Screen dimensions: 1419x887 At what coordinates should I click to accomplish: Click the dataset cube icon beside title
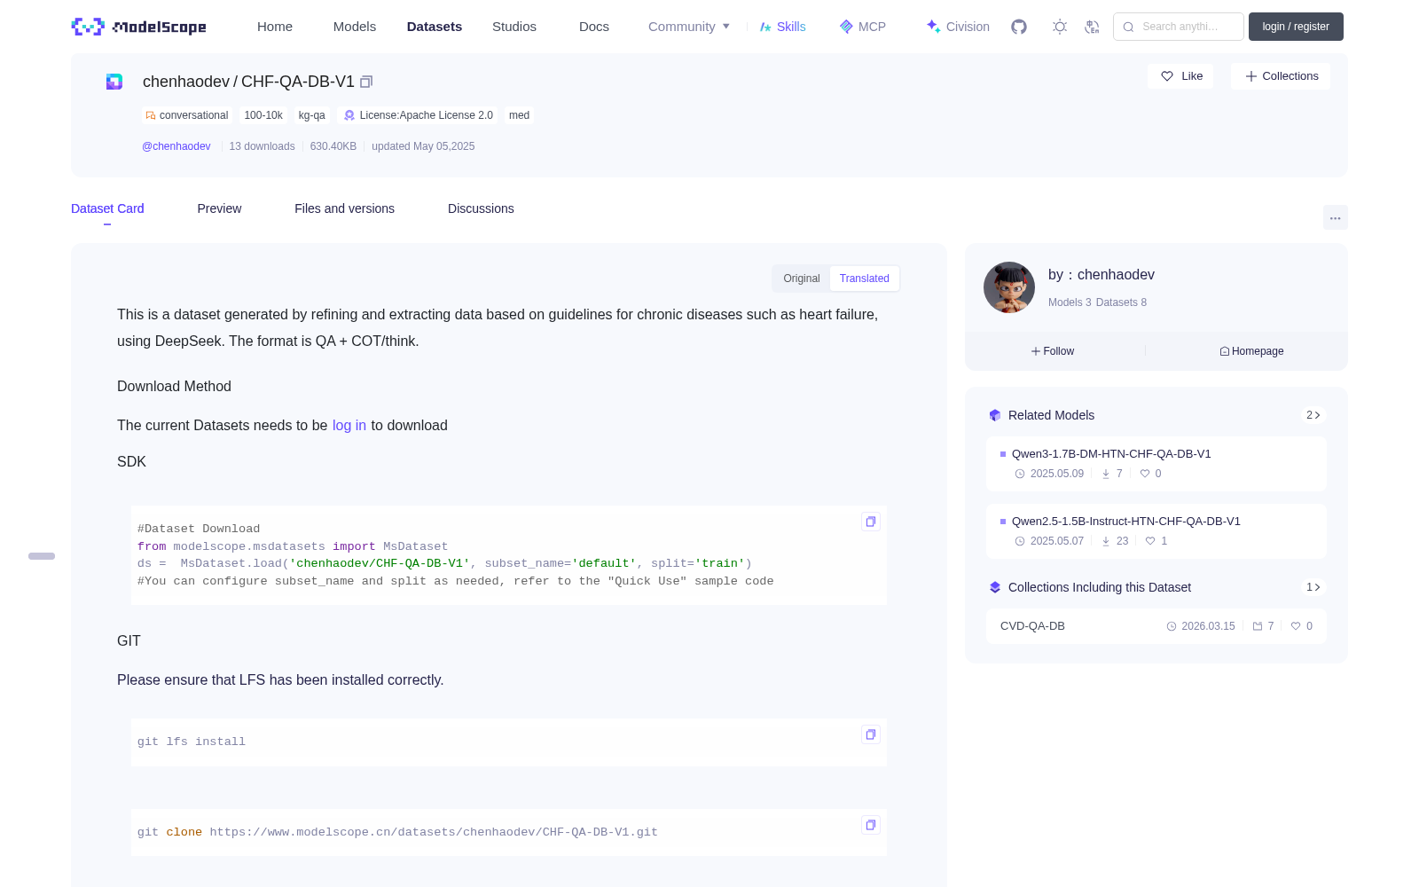tap(114, 82)
